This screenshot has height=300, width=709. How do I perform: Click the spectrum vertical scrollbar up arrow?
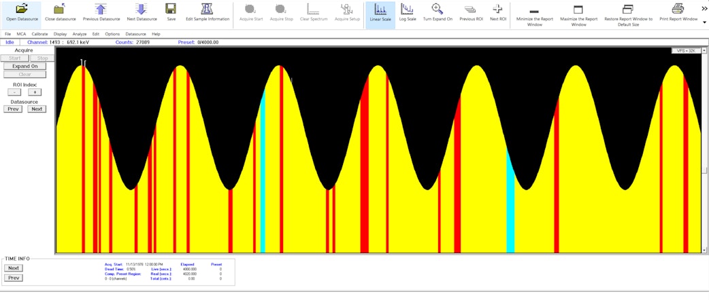click(x=704, y=51)
